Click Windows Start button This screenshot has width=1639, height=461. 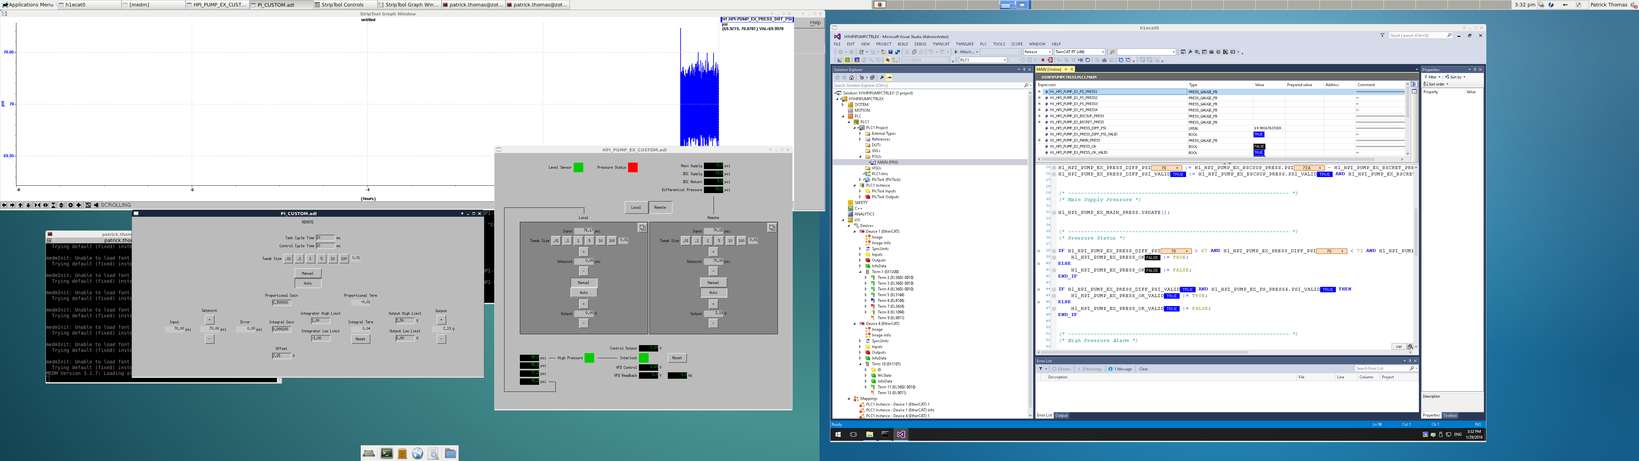coord(838,434)
